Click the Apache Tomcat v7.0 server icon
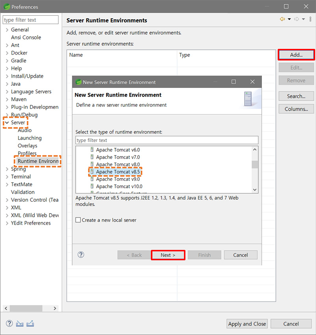316x335 pixels. (92, 157)
